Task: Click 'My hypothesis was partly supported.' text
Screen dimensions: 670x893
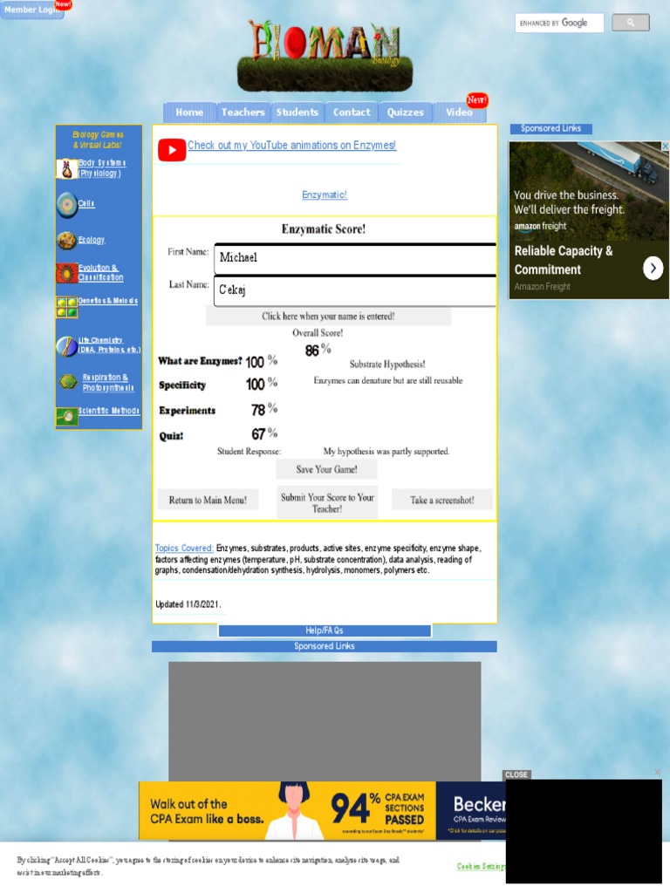Action: tap(386, 451)
